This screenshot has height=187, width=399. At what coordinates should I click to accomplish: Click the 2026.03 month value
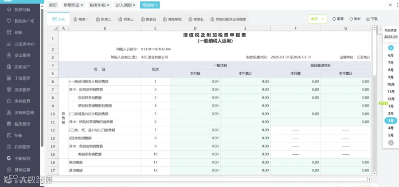391,37
